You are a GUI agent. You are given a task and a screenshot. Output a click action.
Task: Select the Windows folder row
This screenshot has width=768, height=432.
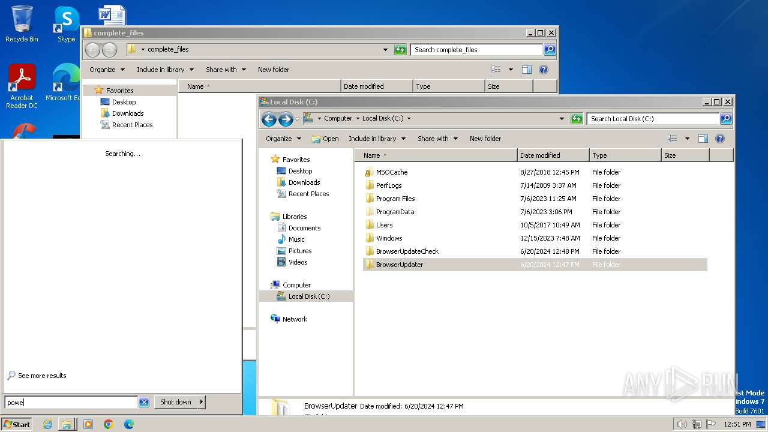535,238
